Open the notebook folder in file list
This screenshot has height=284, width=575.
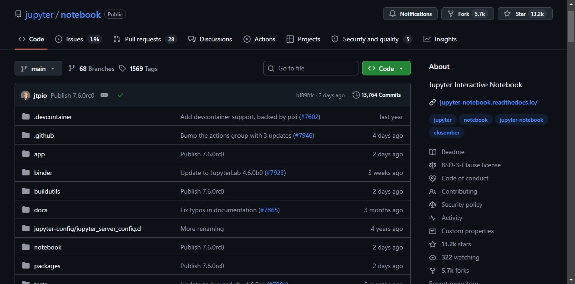(x=48, y=247)
